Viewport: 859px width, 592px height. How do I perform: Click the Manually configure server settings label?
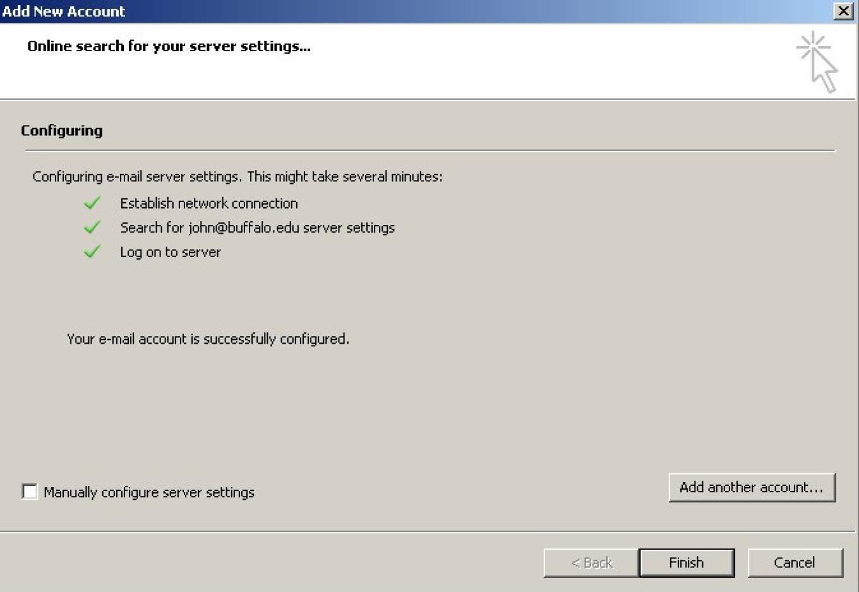coord(149,492)
